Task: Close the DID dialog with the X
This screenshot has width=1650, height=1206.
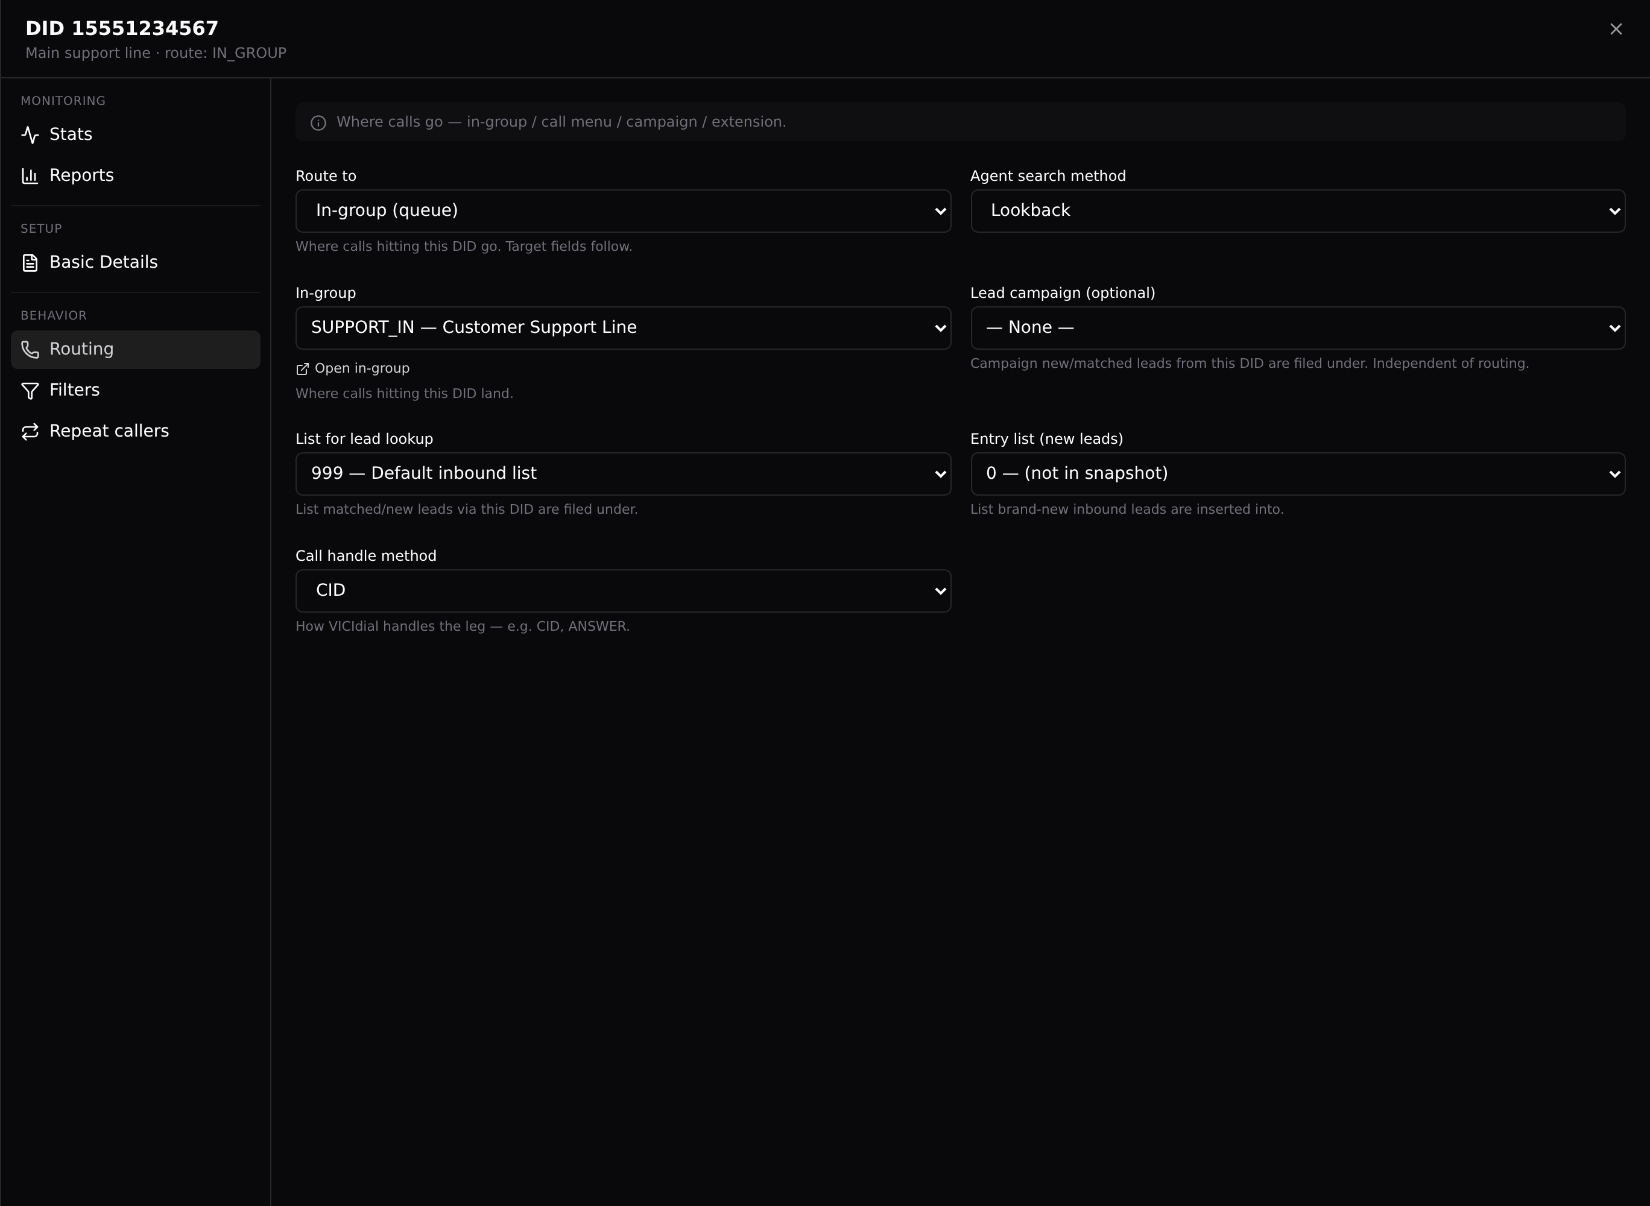Action: tap(1616, 29)
